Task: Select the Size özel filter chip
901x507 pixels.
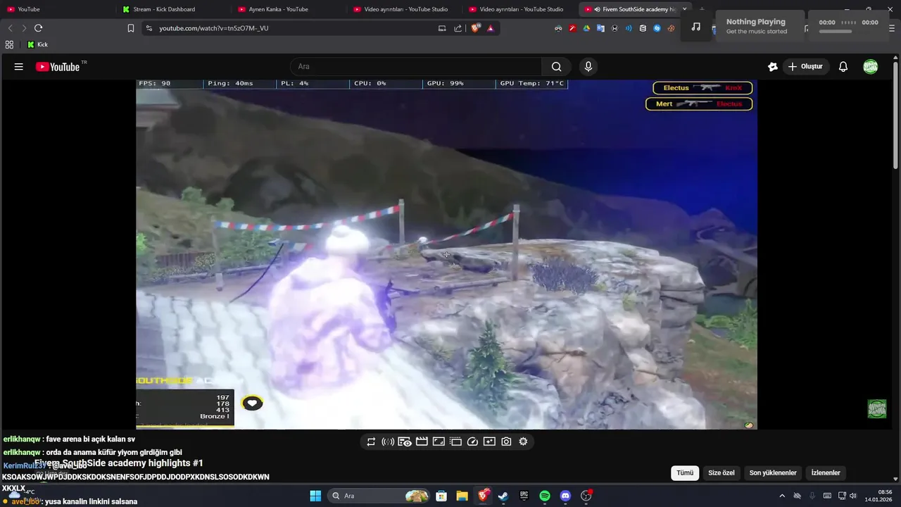Action: point(721,473)
